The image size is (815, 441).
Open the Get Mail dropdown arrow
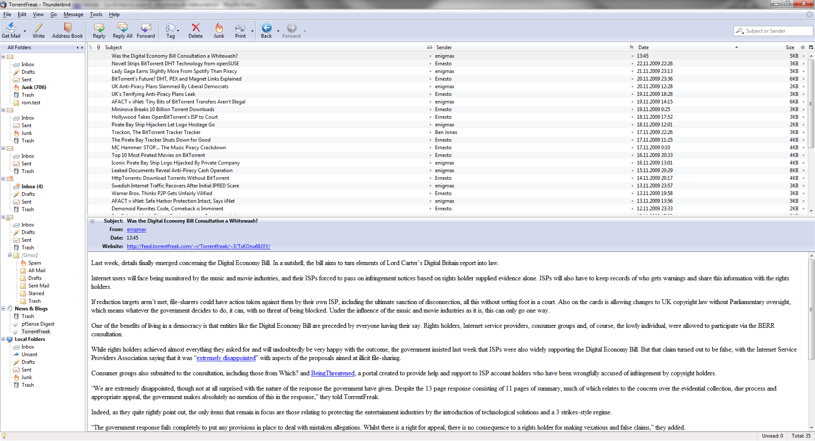tap(25, 31)
